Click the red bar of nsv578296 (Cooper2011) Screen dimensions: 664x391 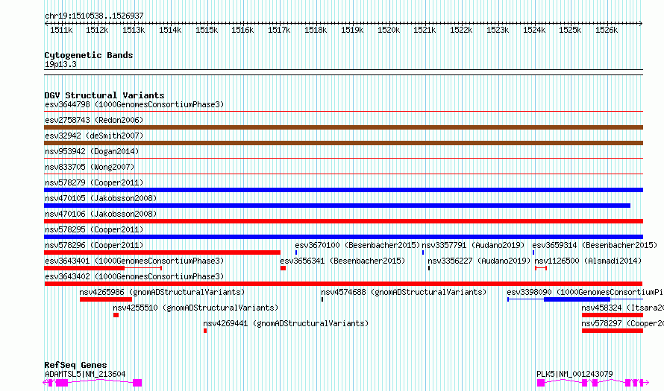pyautogui.click(x=162, y=252)
